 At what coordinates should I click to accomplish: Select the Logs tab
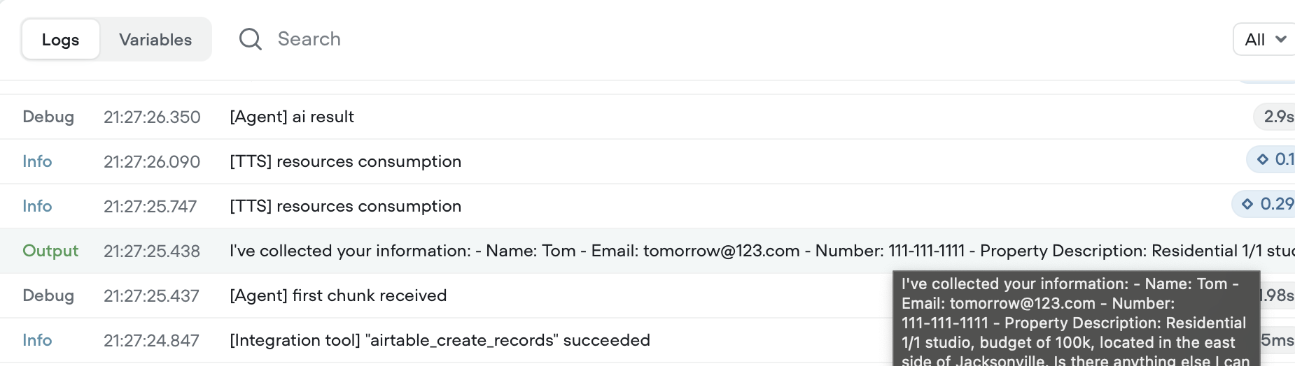click(x=60, y=40)
